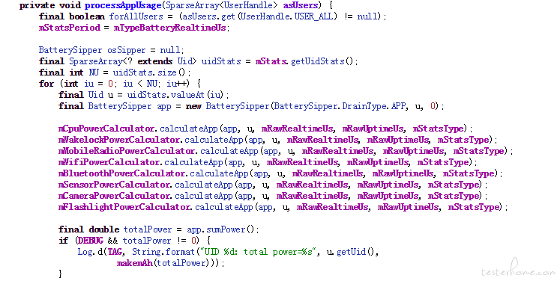
Task: Click mCameraPowerCalculator field reference
Action: point(115,196)
